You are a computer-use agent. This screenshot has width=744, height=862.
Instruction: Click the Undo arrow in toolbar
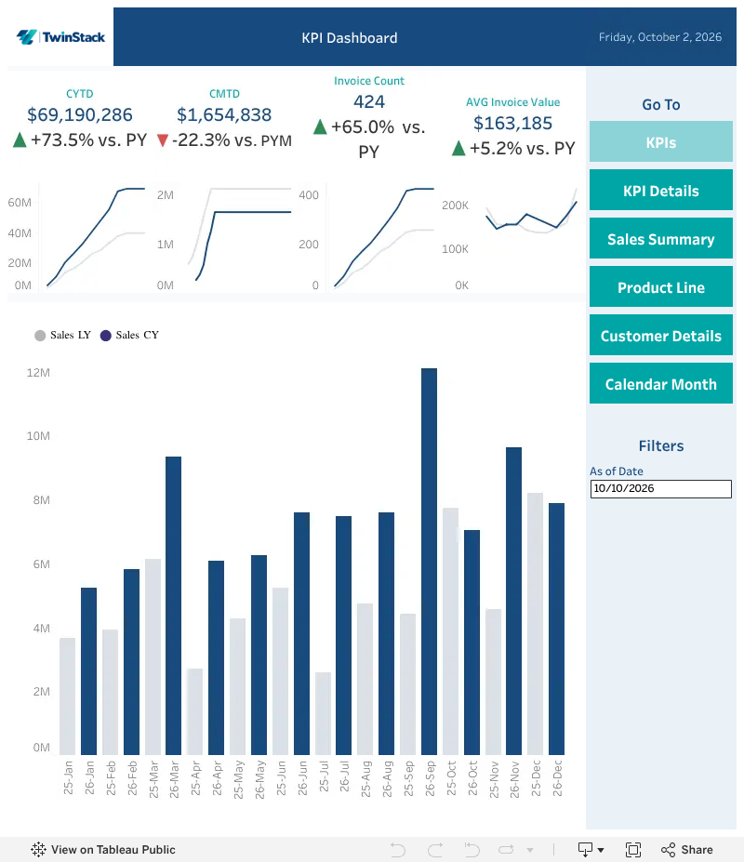tap(397, 850)
